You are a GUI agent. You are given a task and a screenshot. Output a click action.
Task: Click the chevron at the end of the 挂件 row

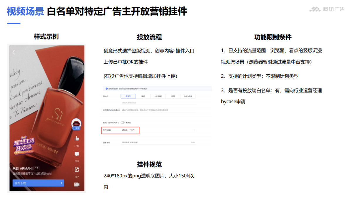(194, 130)
